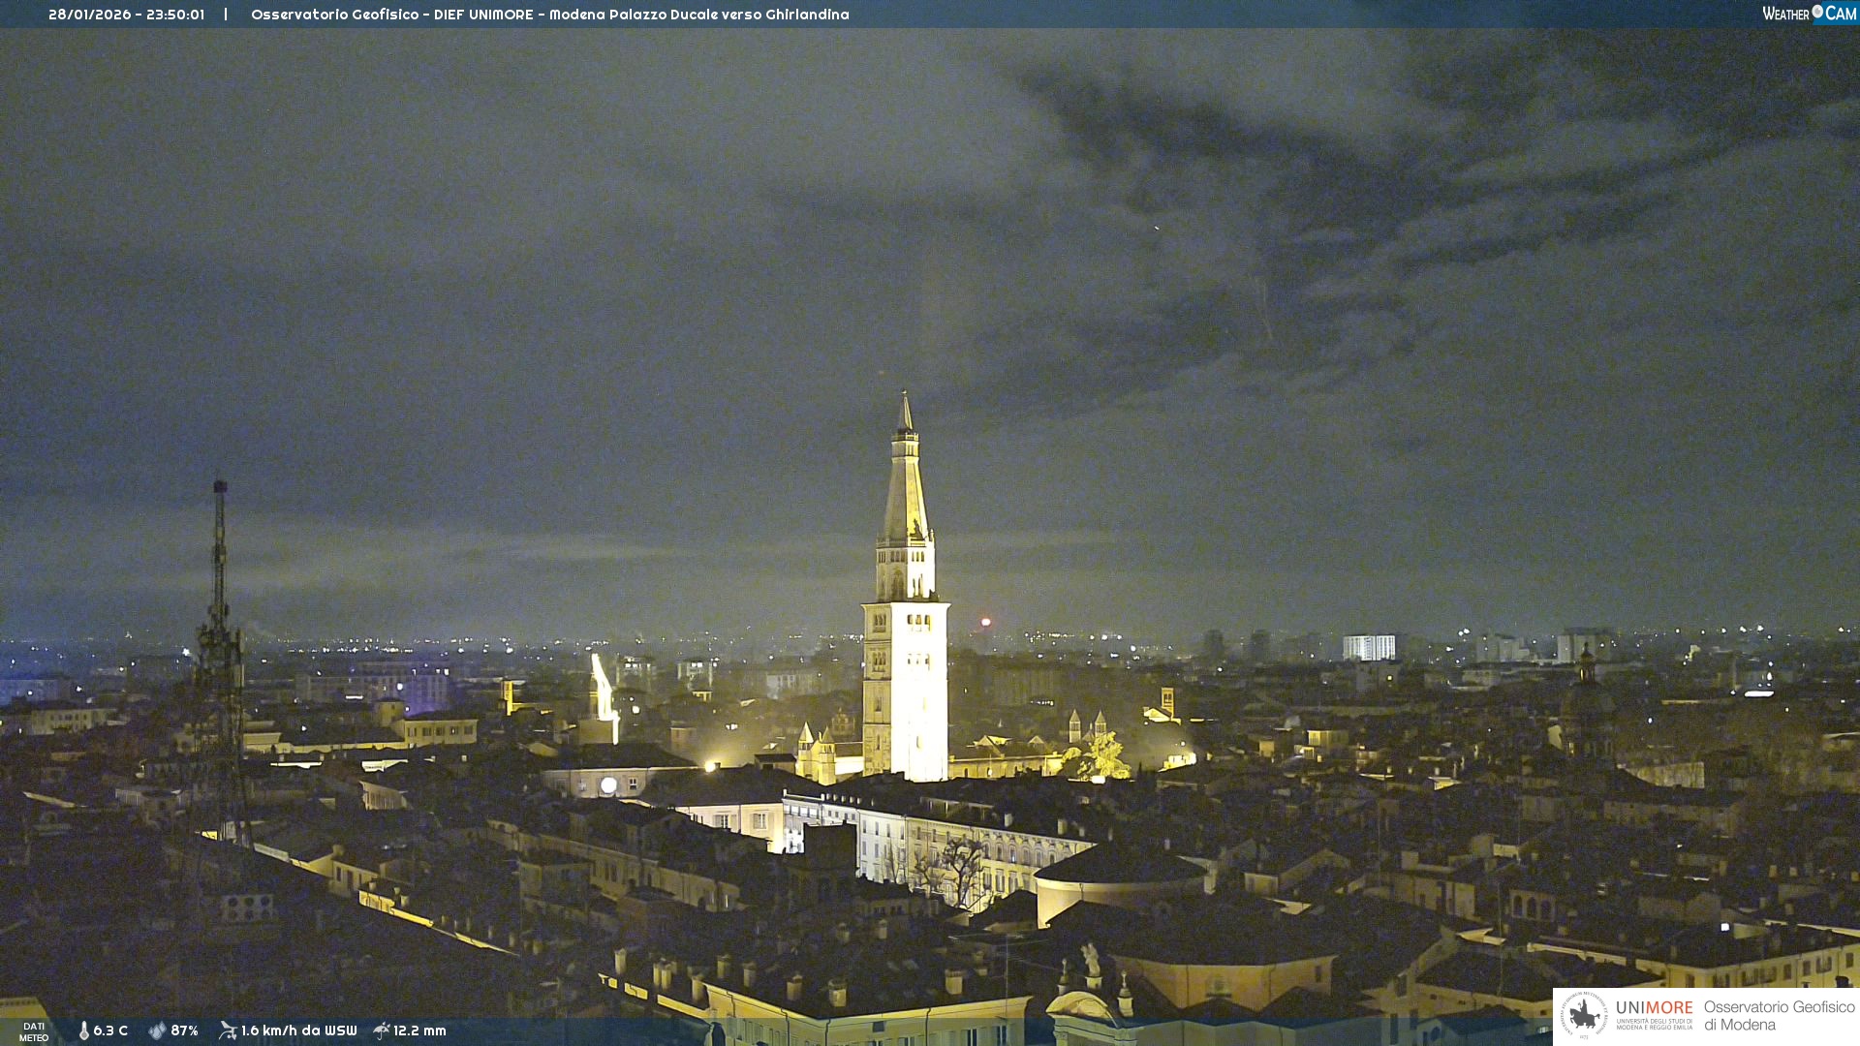Click the 1.6 km/h da WSW wind reading

tap(298, 1031)
